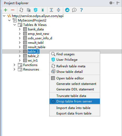Click the blue shield privilege toolbar icon
Image resolution: width=122 pixels, height=136 pixels.
36,10
